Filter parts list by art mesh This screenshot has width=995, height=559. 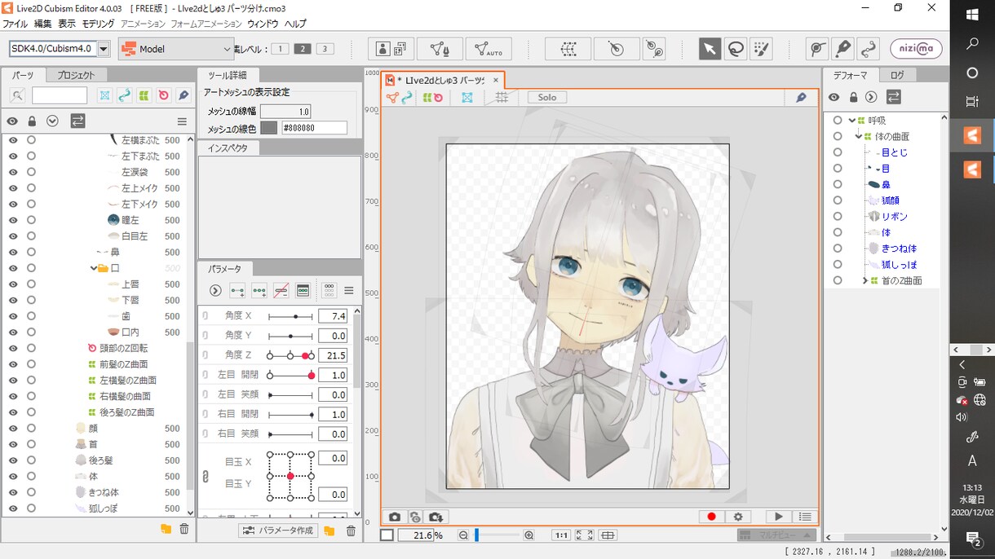click(105, 95)
